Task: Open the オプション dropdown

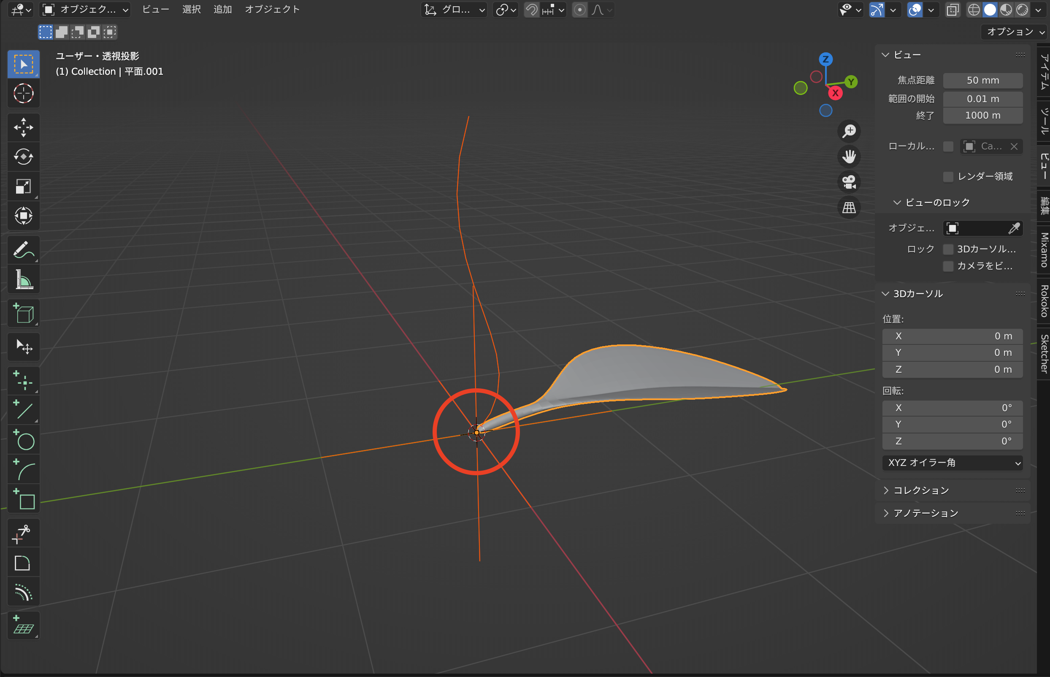Action: coord(1014,32)
